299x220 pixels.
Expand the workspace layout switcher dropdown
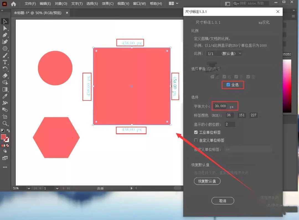[x=174, y=4]
